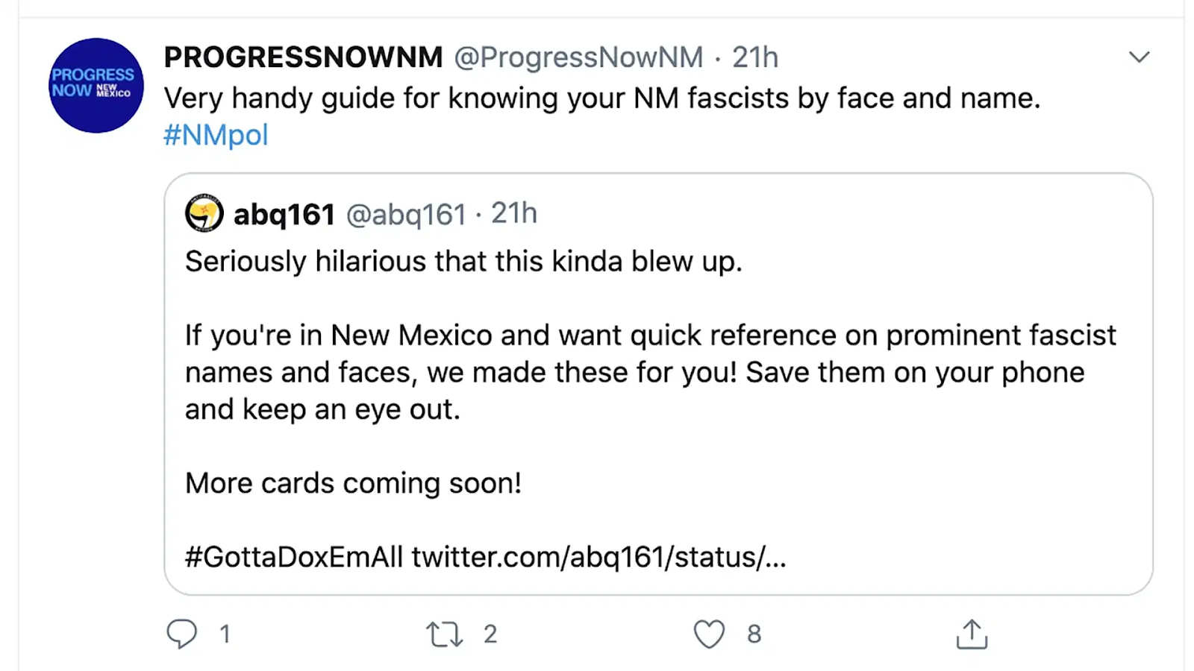Image resolution: width=1194 pixels, height=671 pixels.
Task: Open the twitter.com/abq161/status link
Action: pyautogui.click(x=599, y=557)
